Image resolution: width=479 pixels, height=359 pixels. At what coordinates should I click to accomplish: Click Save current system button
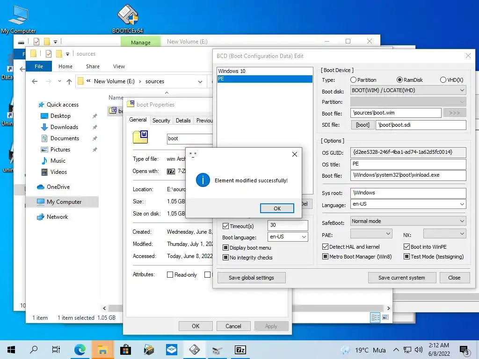pos(402,278)
